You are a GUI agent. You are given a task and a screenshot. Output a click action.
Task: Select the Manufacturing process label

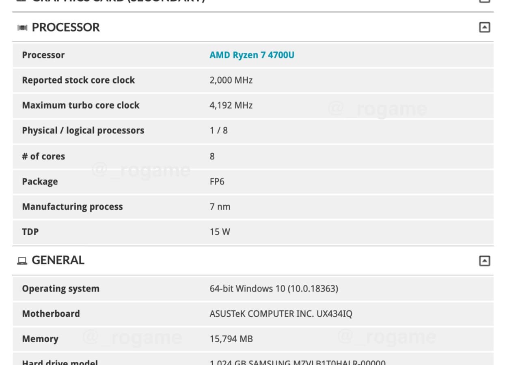click(x=72, y=207)
